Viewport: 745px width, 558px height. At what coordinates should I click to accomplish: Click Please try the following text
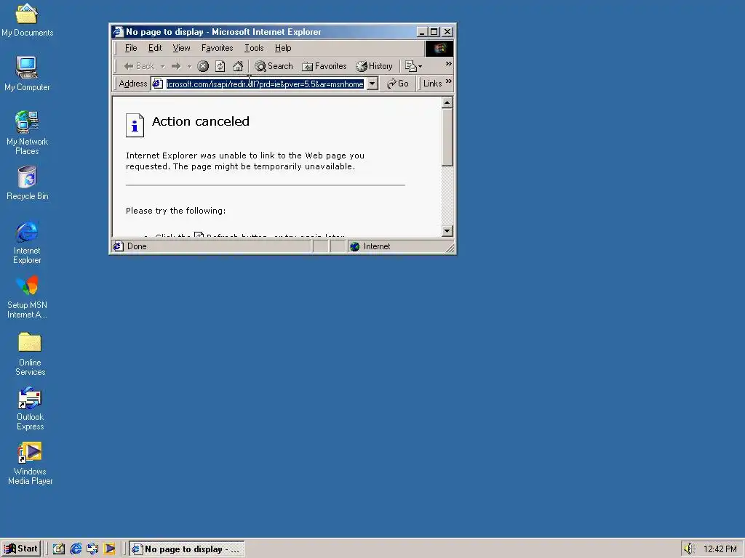coord(176,211)
